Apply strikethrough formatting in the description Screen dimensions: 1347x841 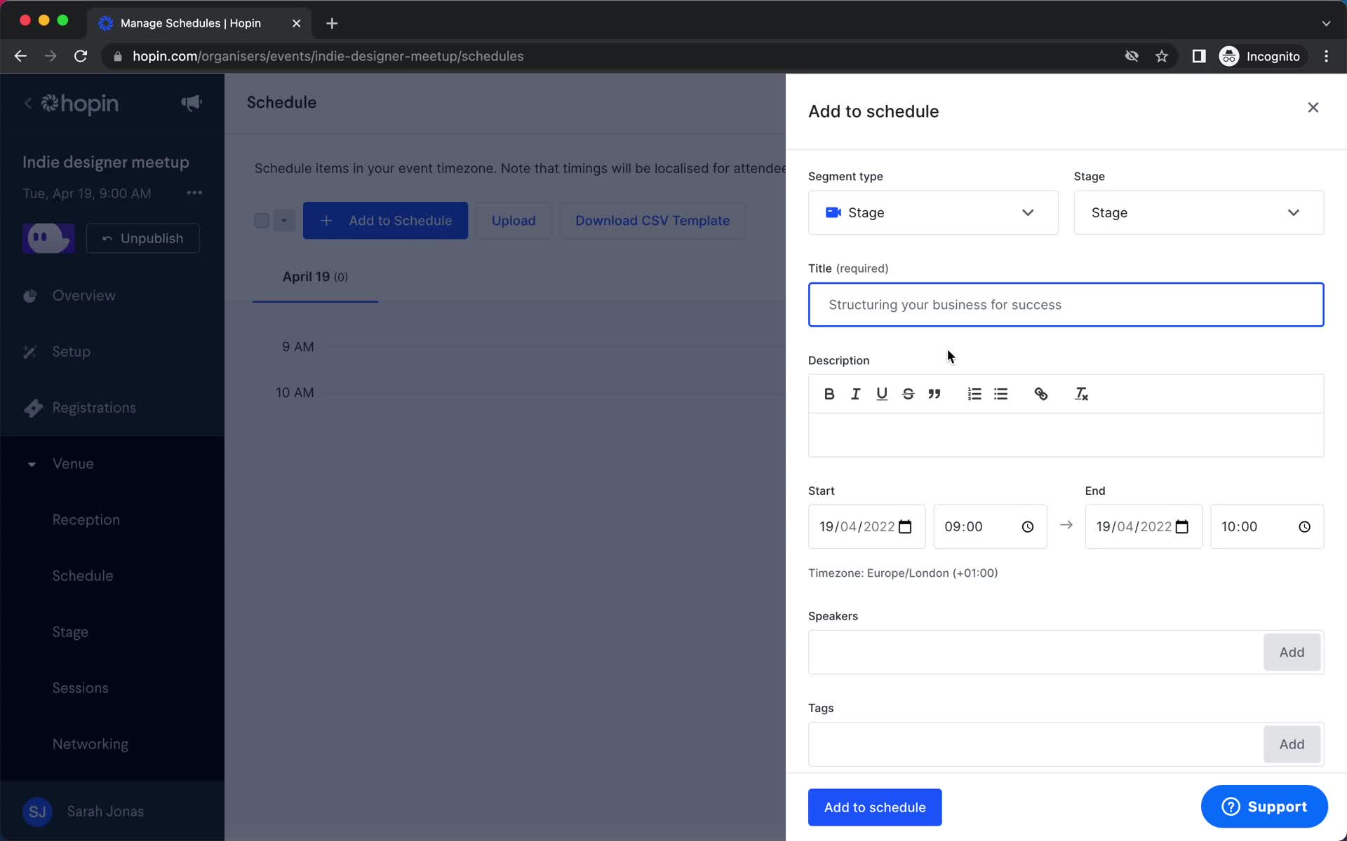tap(908, 394)
